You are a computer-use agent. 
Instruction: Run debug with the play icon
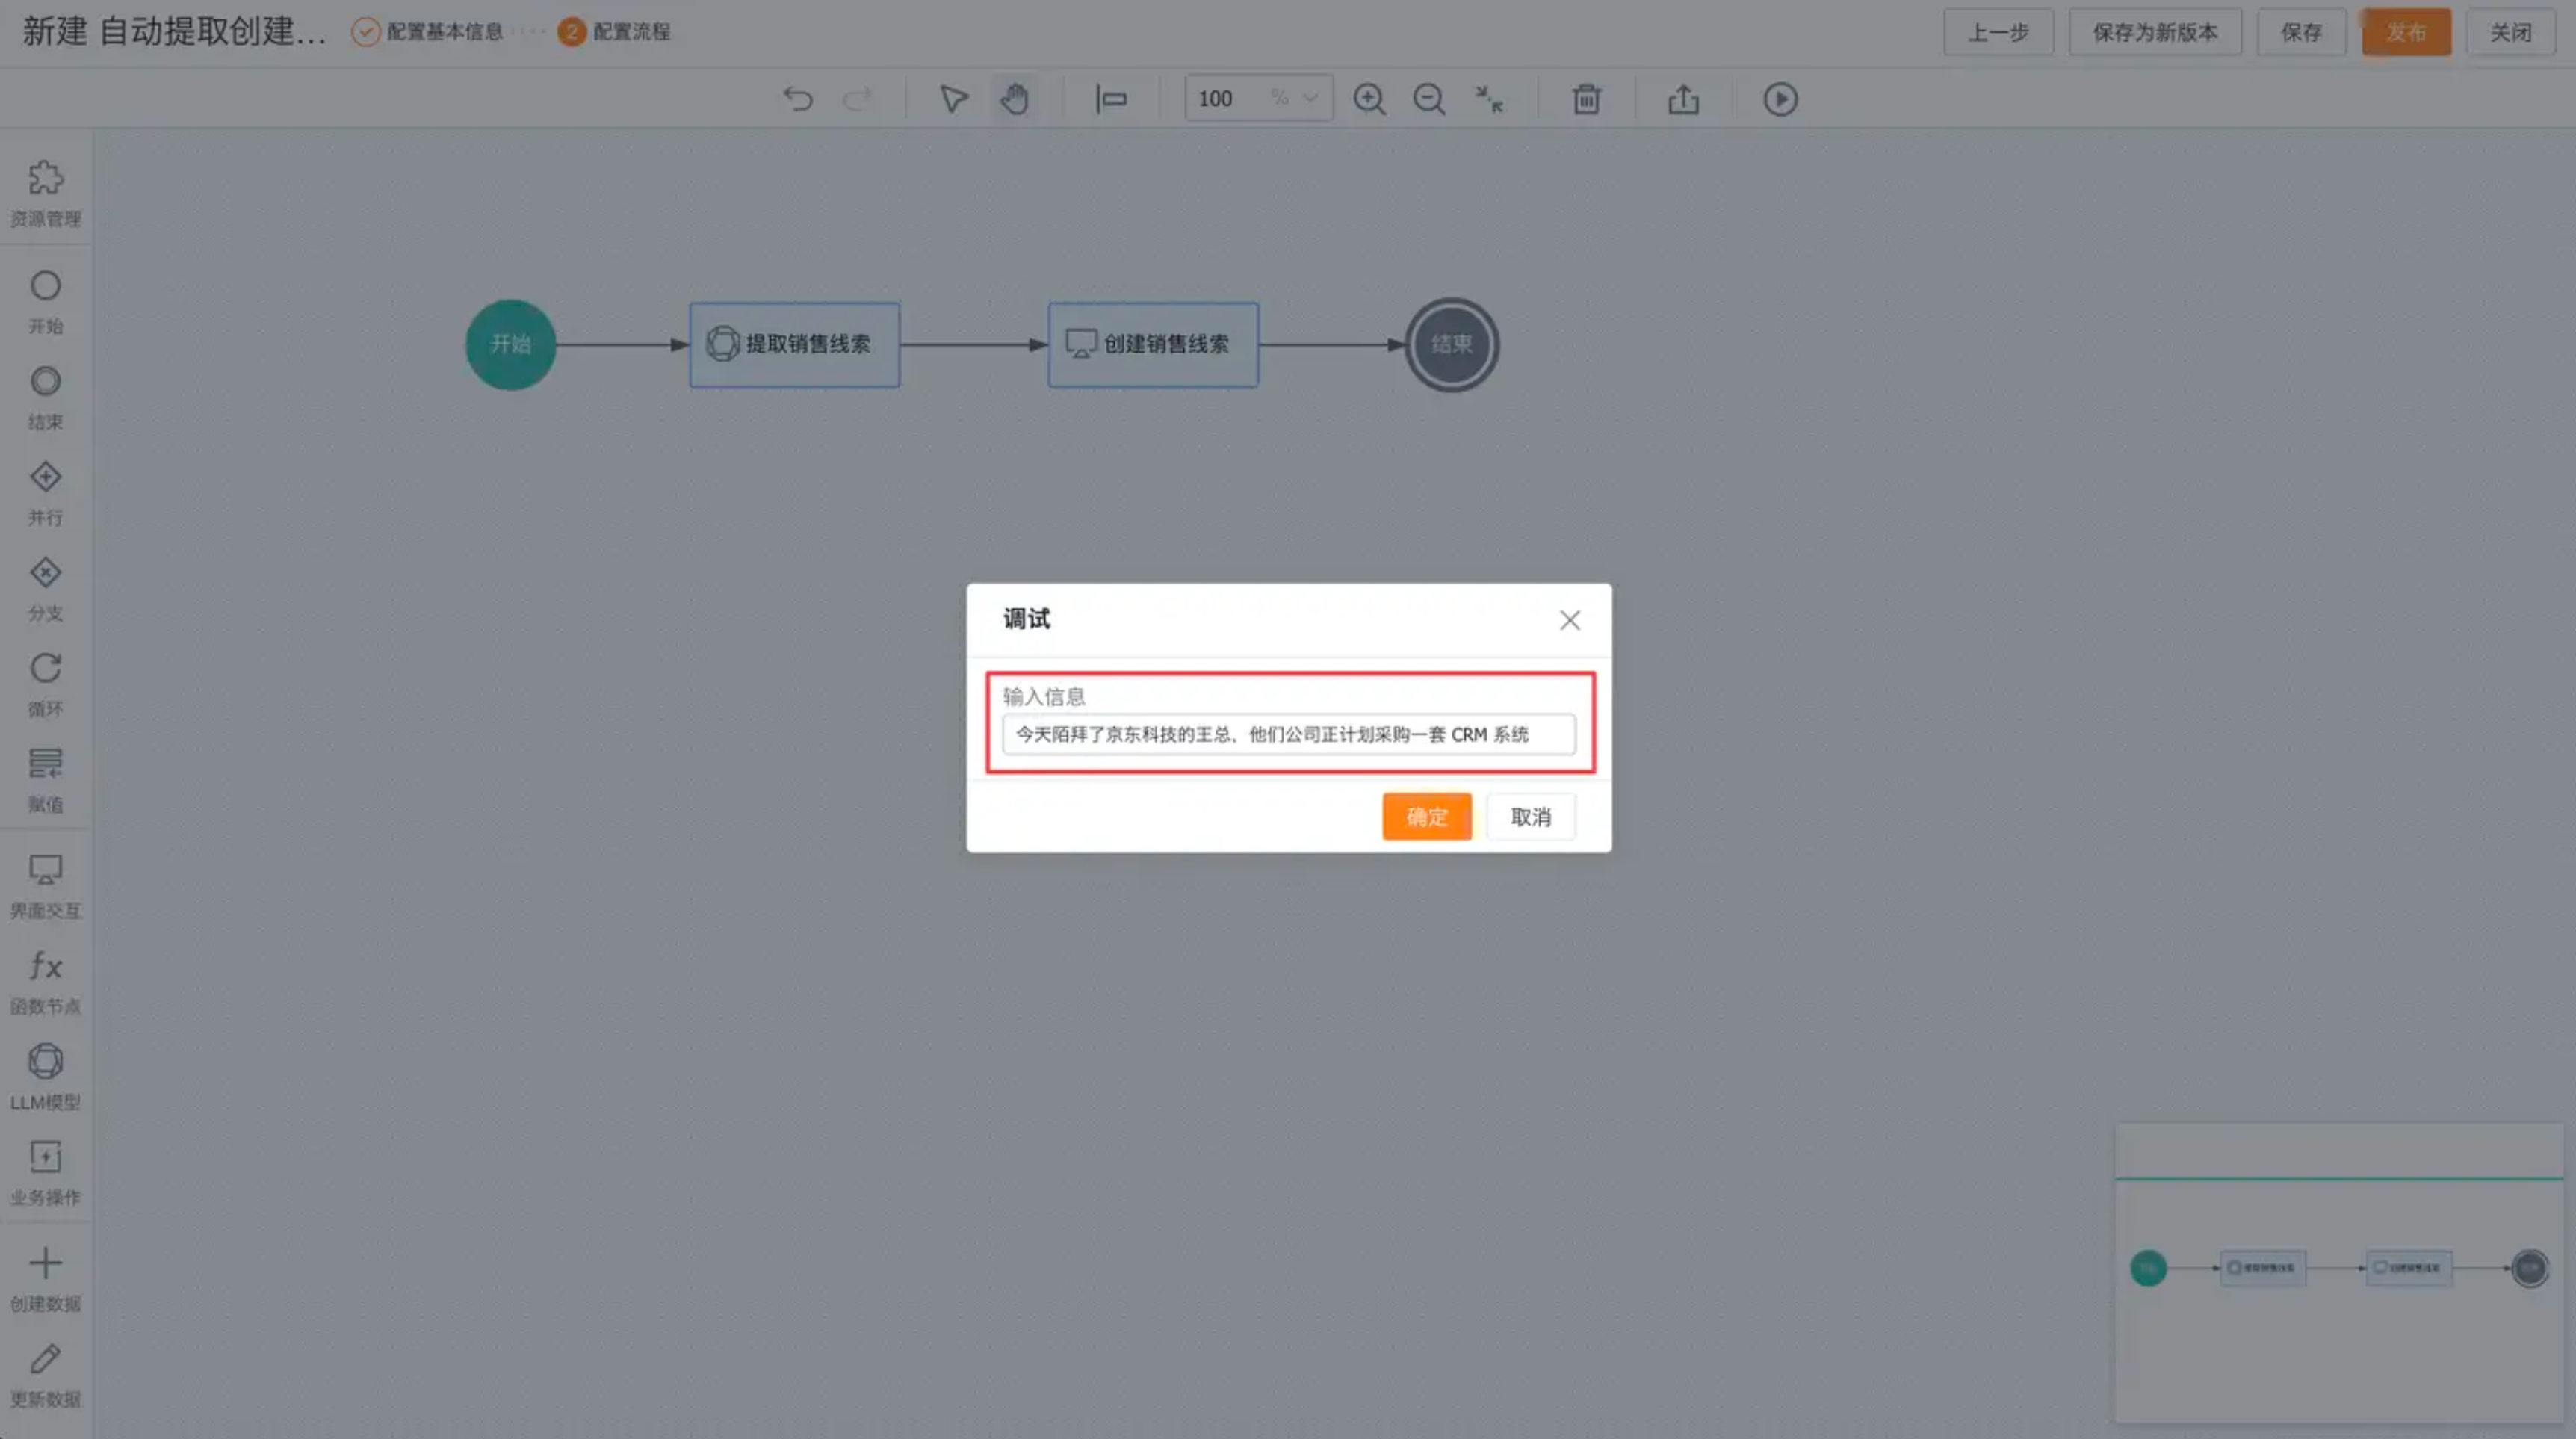(x=1780, y=99)
